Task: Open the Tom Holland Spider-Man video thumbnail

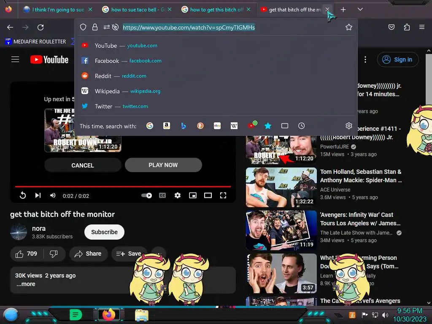Action: [281, 187]
